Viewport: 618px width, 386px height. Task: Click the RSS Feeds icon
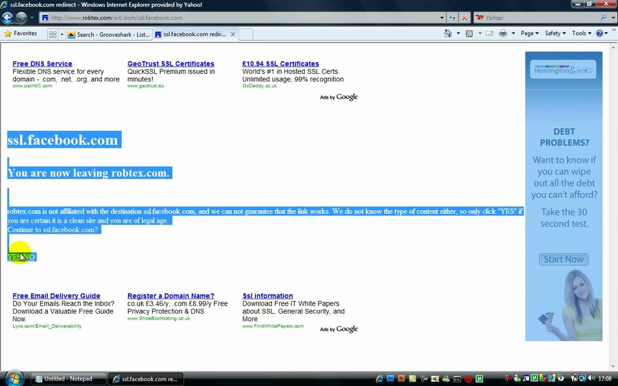pos(469,33)
